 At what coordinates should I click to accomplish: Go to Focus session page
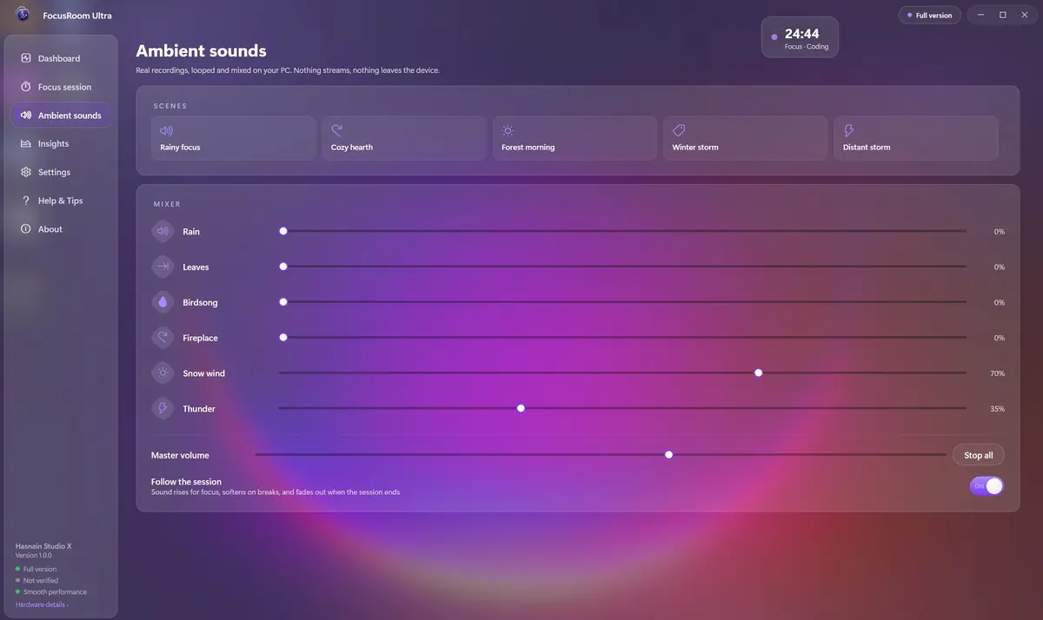(61, 87)
